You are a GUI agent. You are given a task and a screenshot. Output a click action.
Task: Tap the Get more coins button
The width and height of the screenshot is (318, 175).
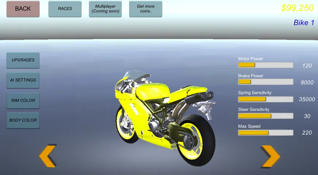tap(145, 9)
